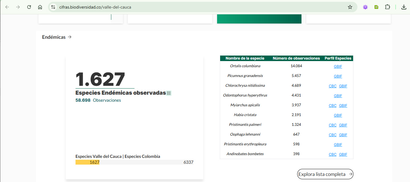Click the yellow 1627 bar segment
410x182 pixels.
click(87, 162)
